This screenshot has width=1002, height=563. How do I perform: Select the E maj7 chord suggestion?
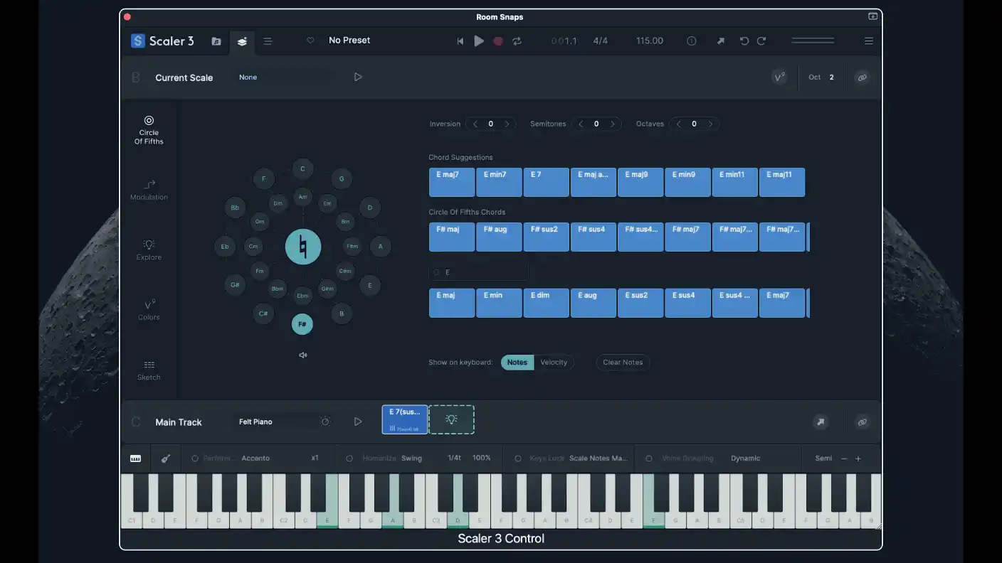[452, 182]
